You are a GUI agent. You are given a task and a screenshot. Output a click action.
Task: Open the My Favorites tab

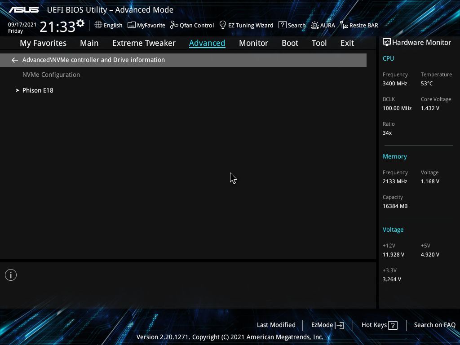[x=43, y=43]
